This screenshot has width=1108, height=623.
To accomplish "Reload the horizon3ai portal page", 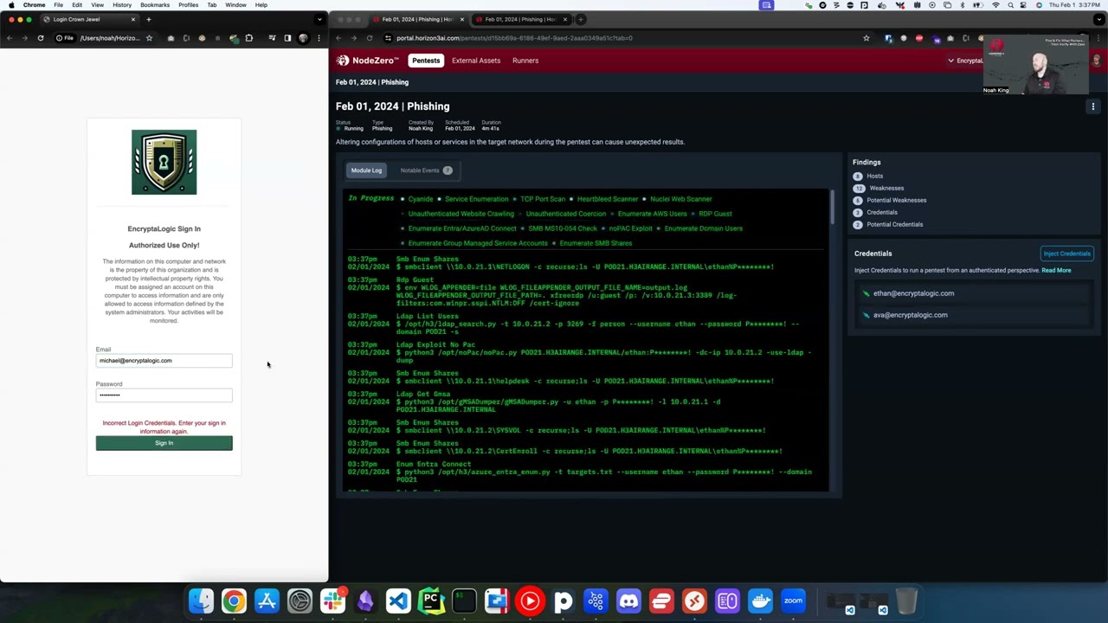I will [370, 38].
